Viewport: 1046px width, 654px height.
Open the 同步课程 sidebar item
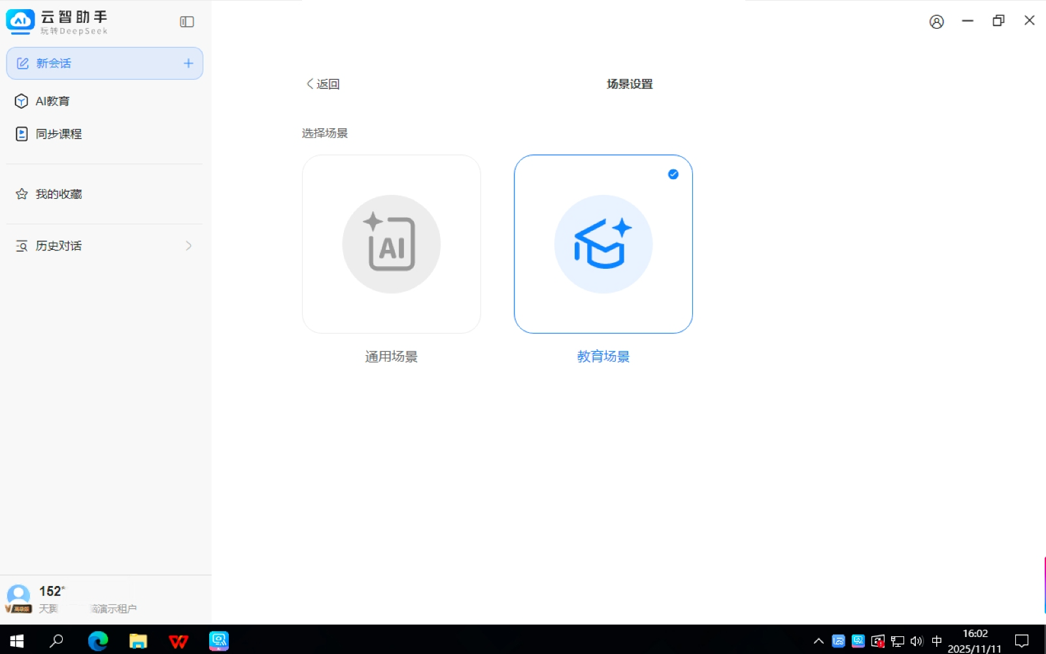pos(58,134)
